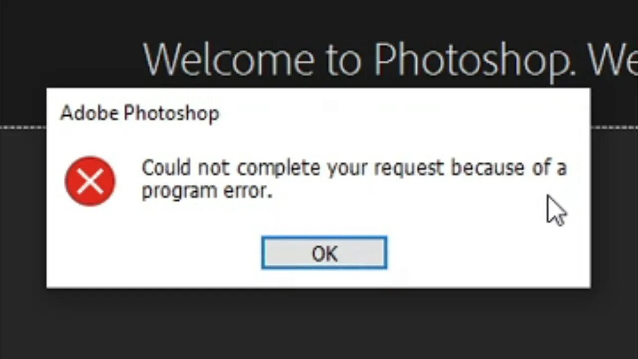Viewport: 638px width, 359px height.
Task: Click blank dialog area left of OK button
Action: pyautogui.click(x=155, y=253)
